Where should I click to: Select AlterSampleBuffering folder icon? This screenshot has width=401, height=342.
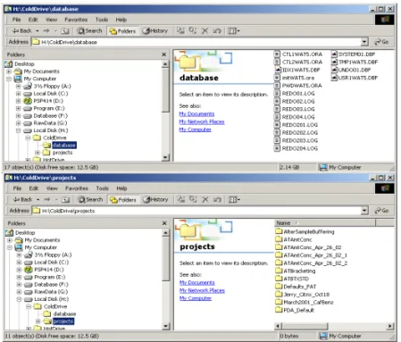tap(279, 231)
